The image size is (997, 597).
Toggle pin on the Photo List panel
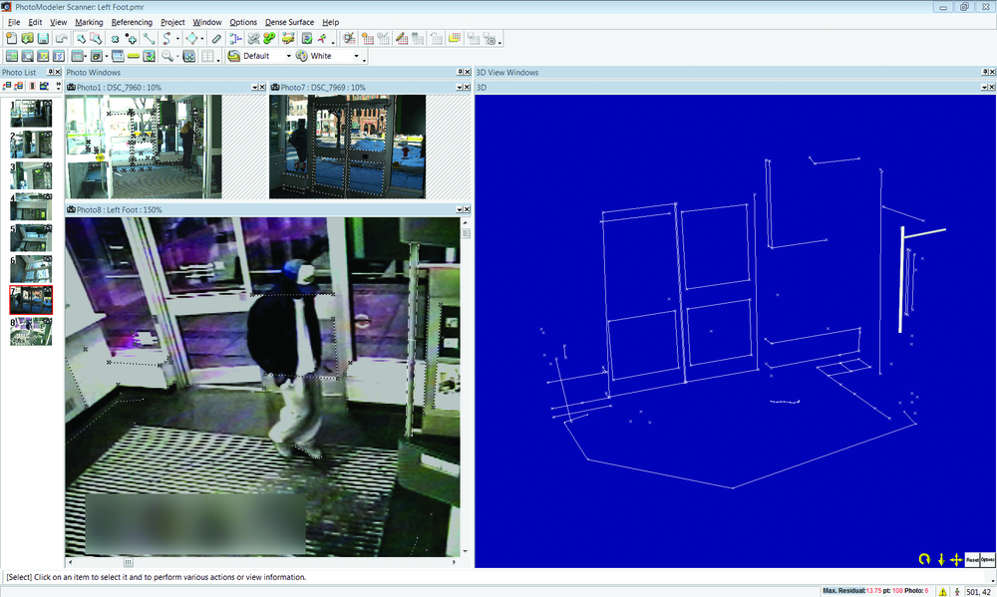51,73
